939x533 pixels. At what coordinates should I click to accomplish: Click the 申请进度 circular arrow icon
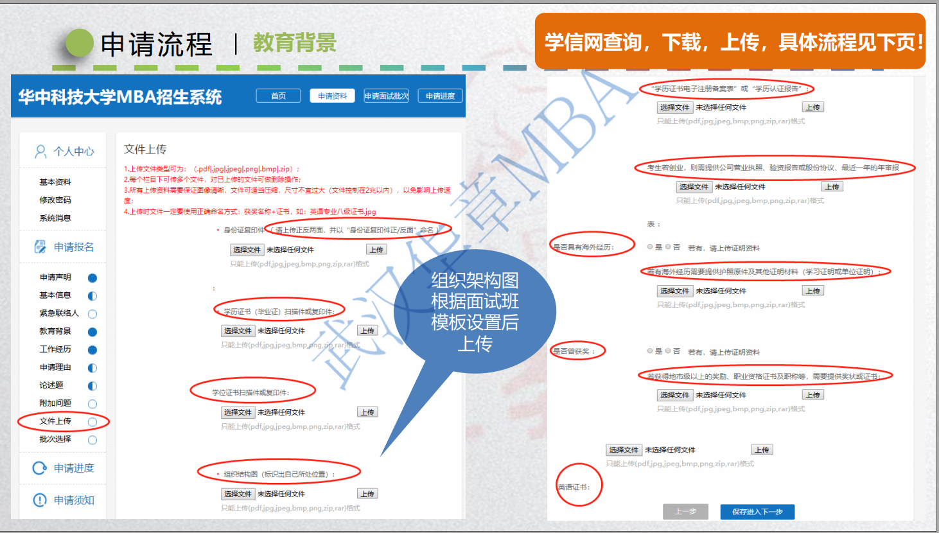pos(40,468)
